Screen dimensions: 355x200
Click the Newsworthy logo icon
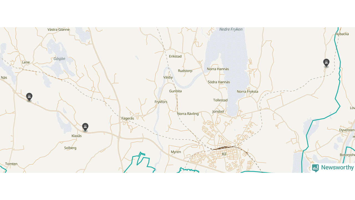click(315, 168)
